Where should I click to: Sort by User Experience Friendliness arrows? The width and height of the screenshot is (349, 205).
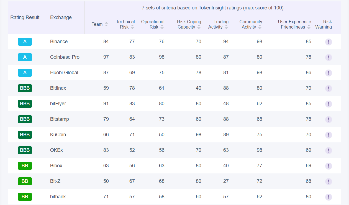click(309, 27)
